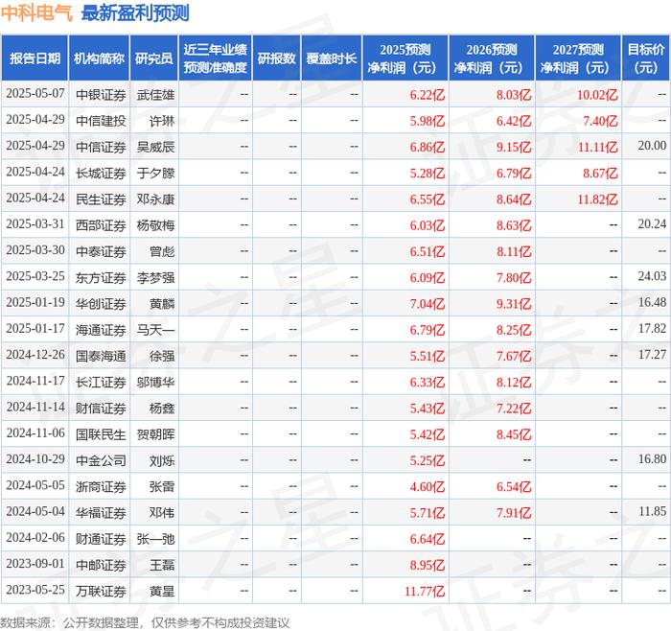Click target price 24.03
The image size is (671, 631).
pos(652,276)
